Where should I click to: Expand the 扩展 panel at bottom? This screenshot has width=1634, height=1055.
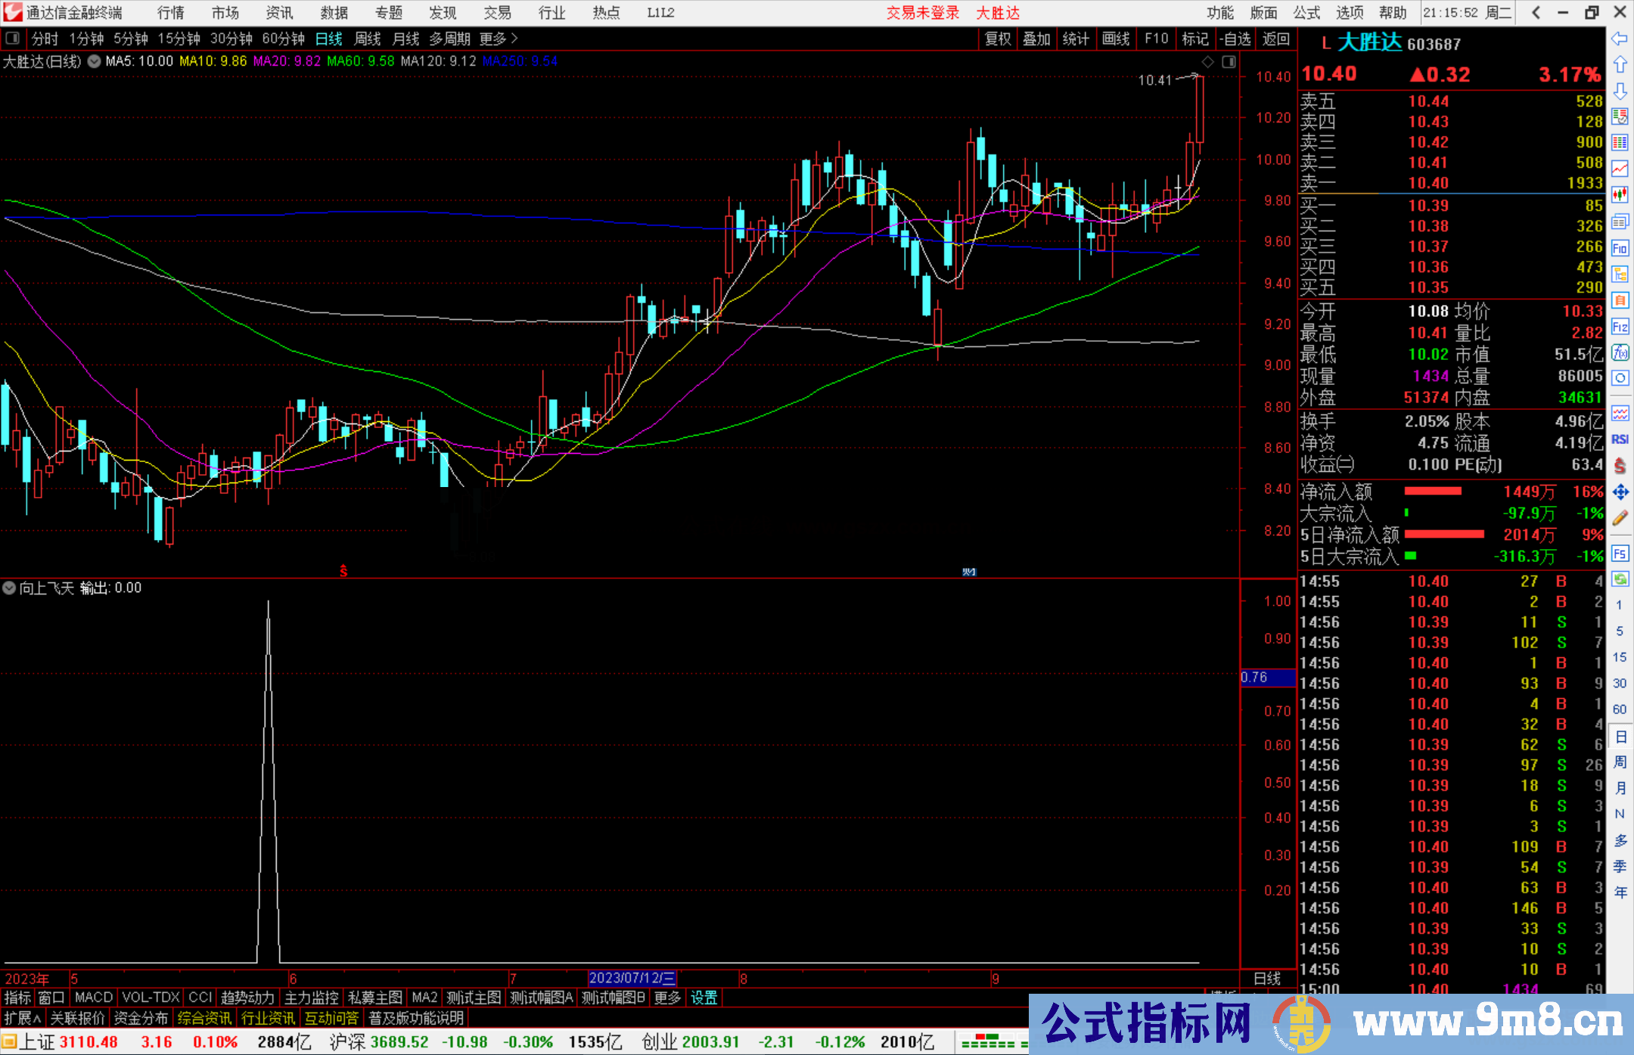tap(22, 1018)
